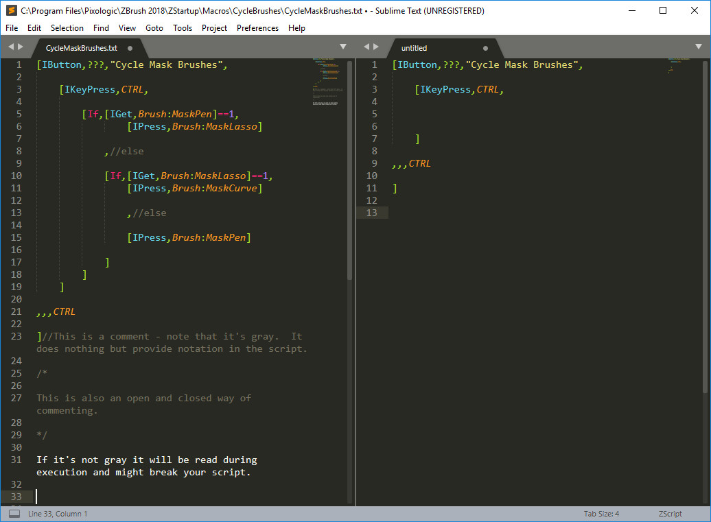Click "Cycle Mask Brushes" string in left pane
This screenshot has width=711, height=522.
pos(166,64)
